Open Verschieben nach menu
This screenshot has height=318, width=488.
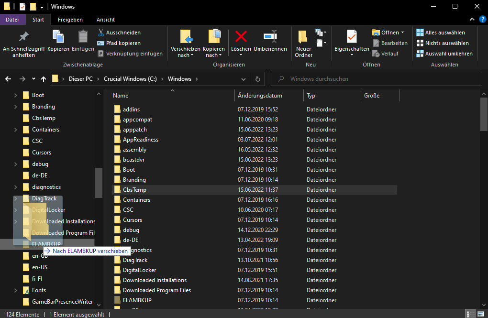186,44
